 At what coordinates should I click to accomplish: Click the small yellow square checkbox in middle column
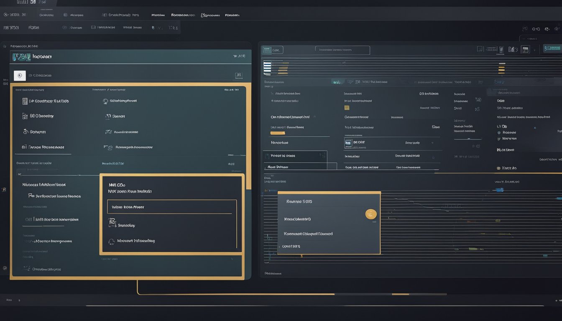pos(347,107)
